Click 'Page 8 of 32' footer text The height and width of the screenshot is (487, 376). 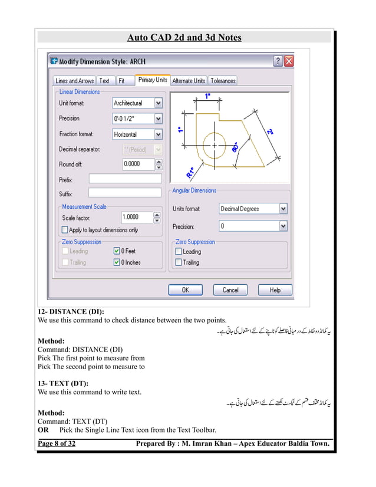[x=57, y=443]
